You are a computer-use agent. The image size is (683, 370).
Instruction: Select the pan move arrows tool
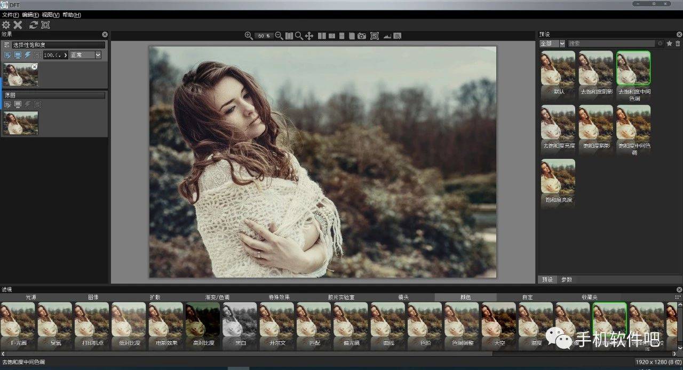[309, 36]
